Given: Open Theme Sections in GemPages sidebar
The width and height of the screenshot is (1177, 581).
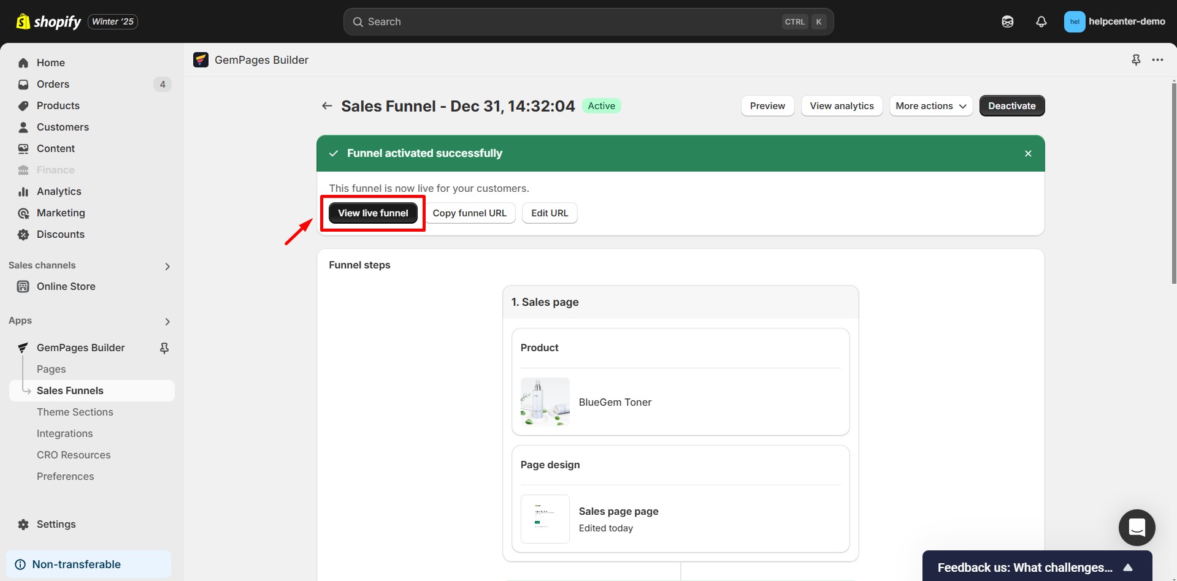Looking at the screenshot, I should click(x=75, y=412).
